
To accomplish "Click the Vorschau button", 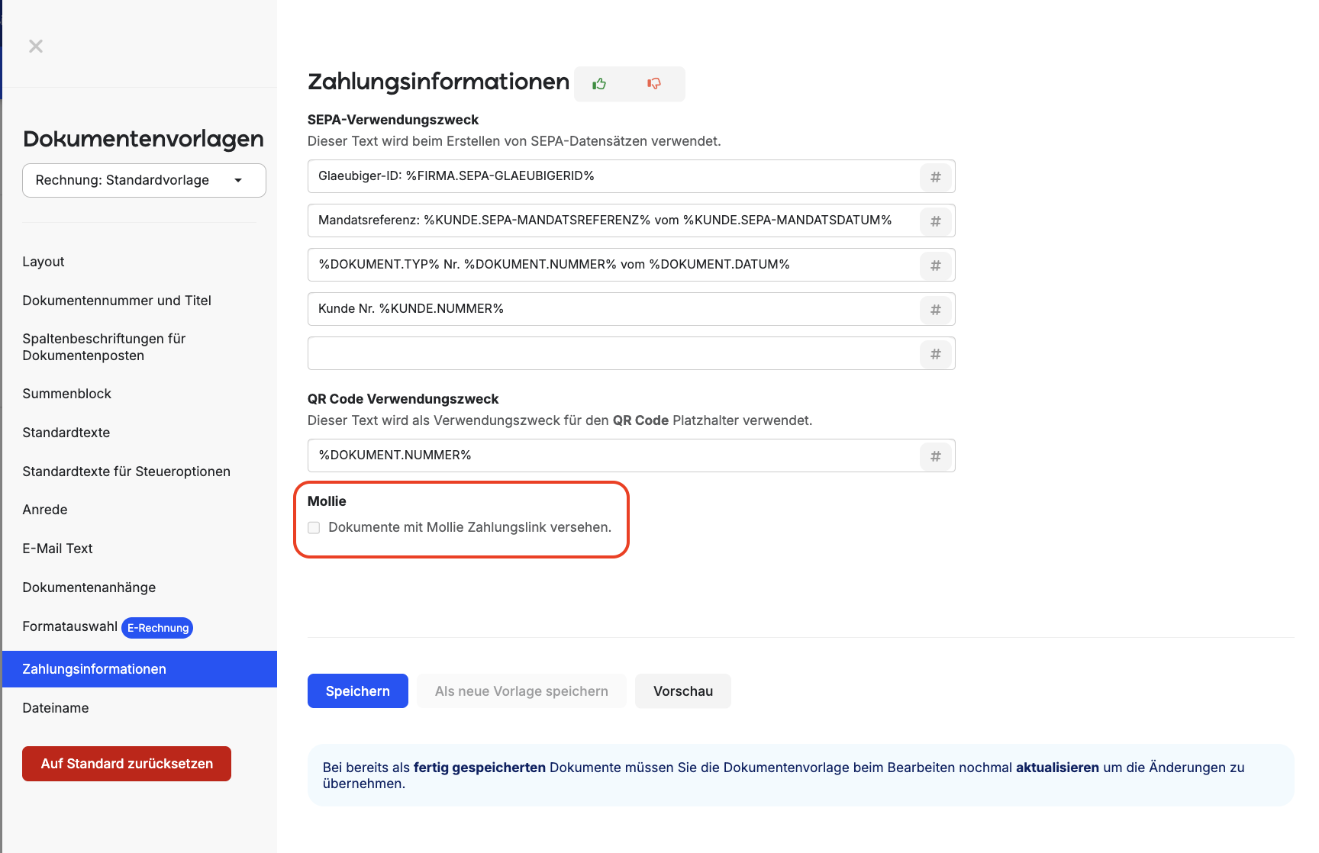I will [683, 691].
